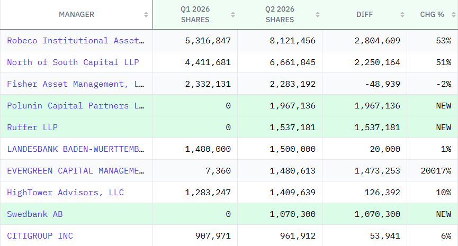458x246 pixels.
Task: Select the -2% change cell
Action: (x=444, y=84)
